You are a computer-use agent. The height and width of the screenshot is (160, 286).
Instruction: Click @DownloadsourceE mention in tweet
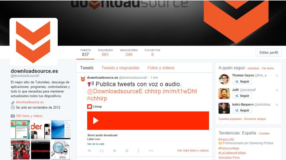coord(115,91)
